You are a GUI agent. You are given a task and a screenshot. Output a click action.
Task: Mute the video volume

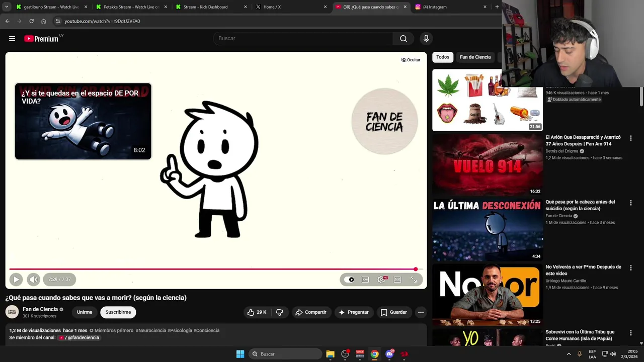[x=33, y=280]
